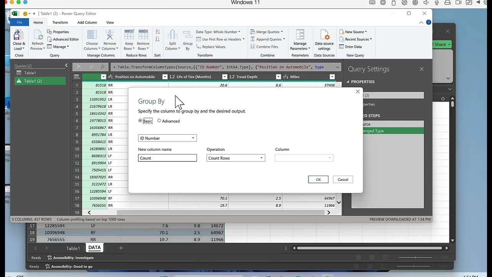Click the Remove Columns icon
The image size is (492, 277).
point(110,35)
